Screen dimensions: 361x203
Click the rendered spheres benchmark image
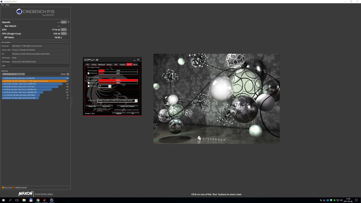(217, 99)
